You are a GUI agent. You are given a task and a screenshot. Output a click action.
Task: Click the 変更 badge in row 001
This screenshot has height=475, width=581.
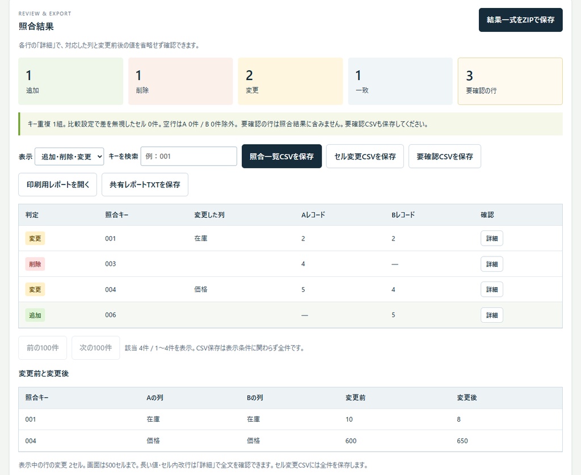coord(35,238)
